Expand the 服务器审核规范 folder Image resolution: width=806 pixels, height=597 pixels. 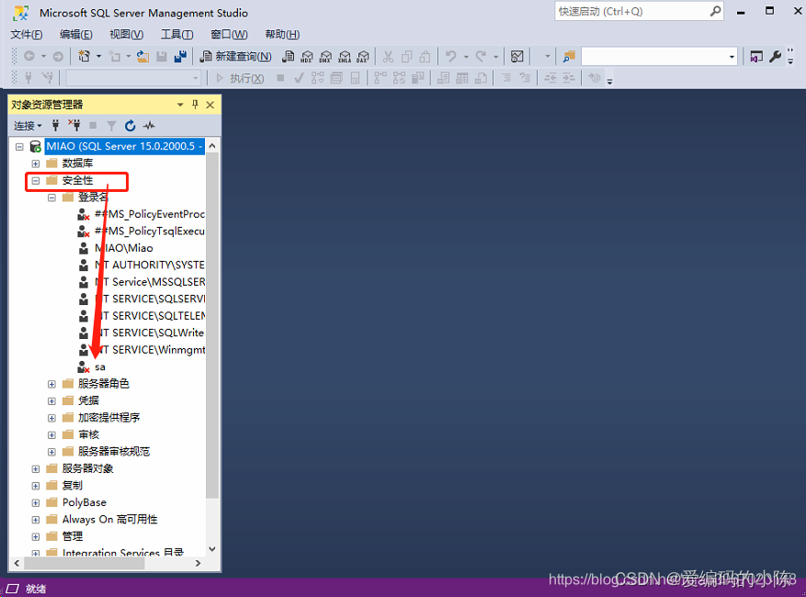(x=51, y=452)
